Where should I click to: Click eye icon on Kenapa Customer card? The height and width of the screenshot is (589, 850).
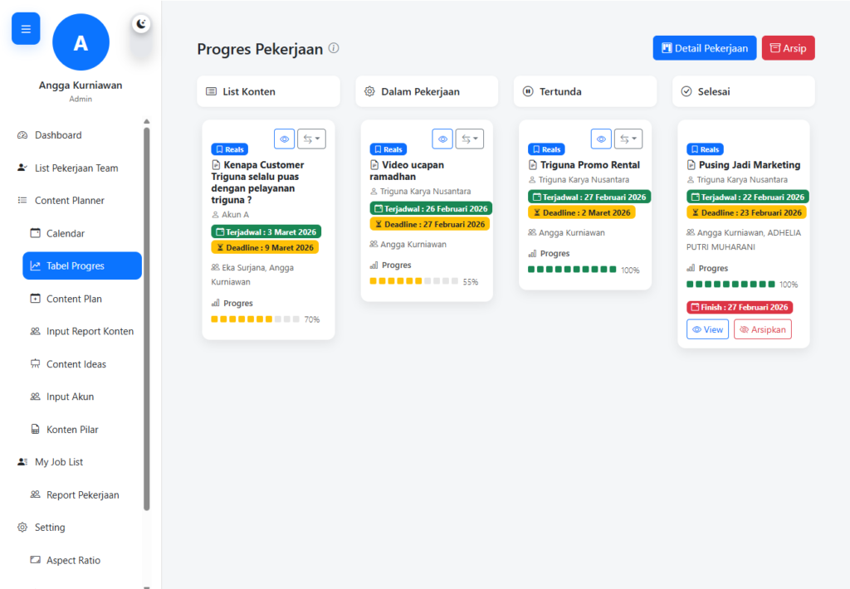[x=285, y=139]
